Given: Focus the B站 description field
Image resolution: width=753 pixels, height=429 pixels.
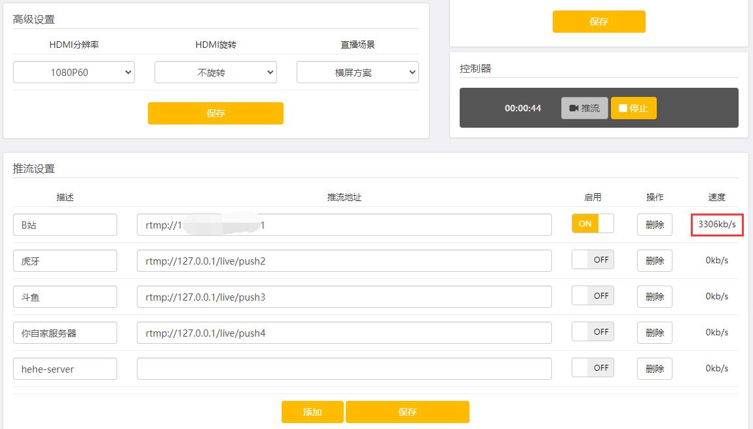Looking at the screenshot, I should click(65, 225).
